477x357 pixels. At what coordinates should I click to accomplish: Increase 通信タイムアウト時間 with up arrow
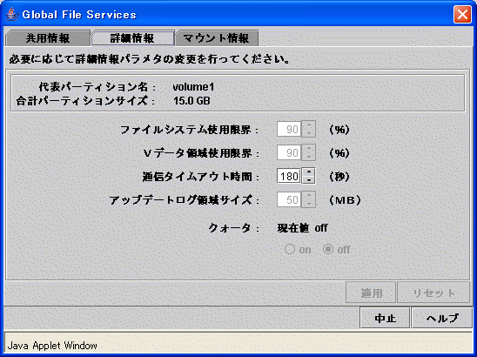pos(309,172)
